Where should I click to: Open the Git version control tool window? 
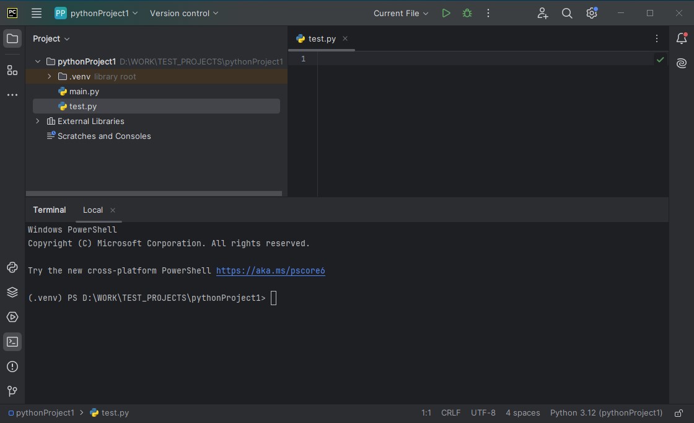coord(12,391)
